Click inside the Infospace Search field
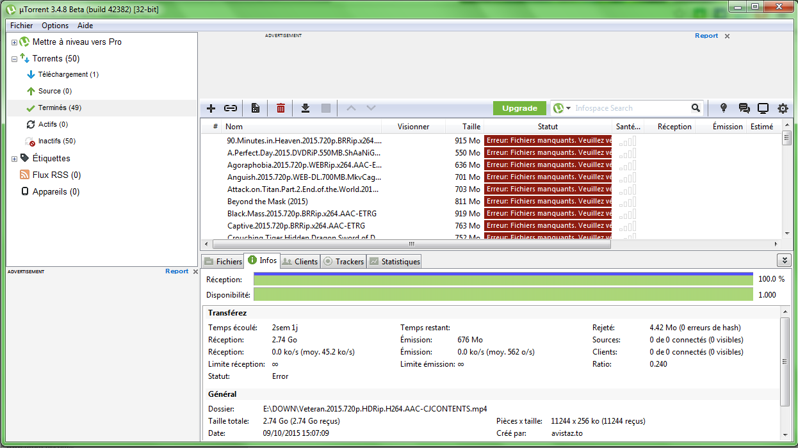This screenshot has height=448, width=798. (x=631, y=108)
